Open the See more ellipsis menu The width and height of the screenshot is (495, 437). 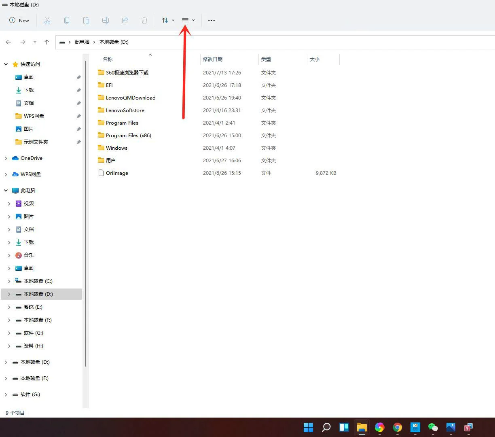(212, 20)
